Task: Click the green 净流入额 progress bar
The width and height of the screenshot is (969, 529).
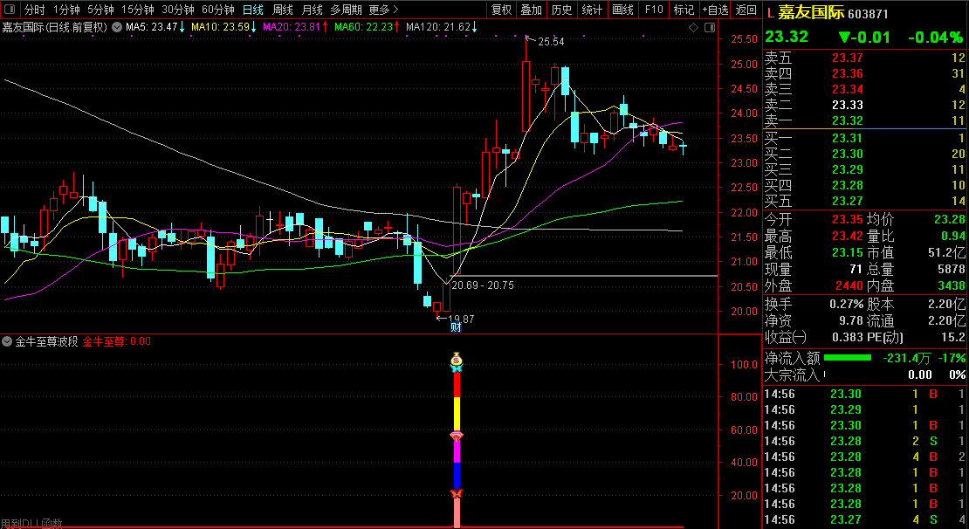Action: (x=847, y=357)
